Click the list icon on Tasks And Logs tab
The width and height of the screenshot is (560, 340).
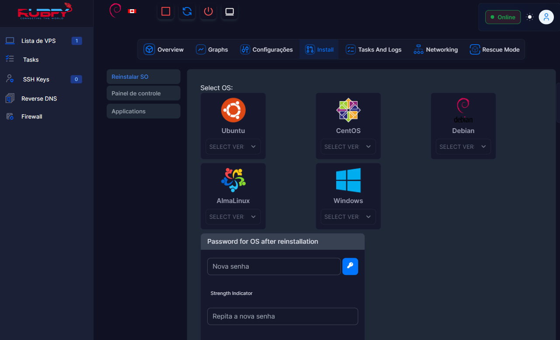click(x=351, y=49)
